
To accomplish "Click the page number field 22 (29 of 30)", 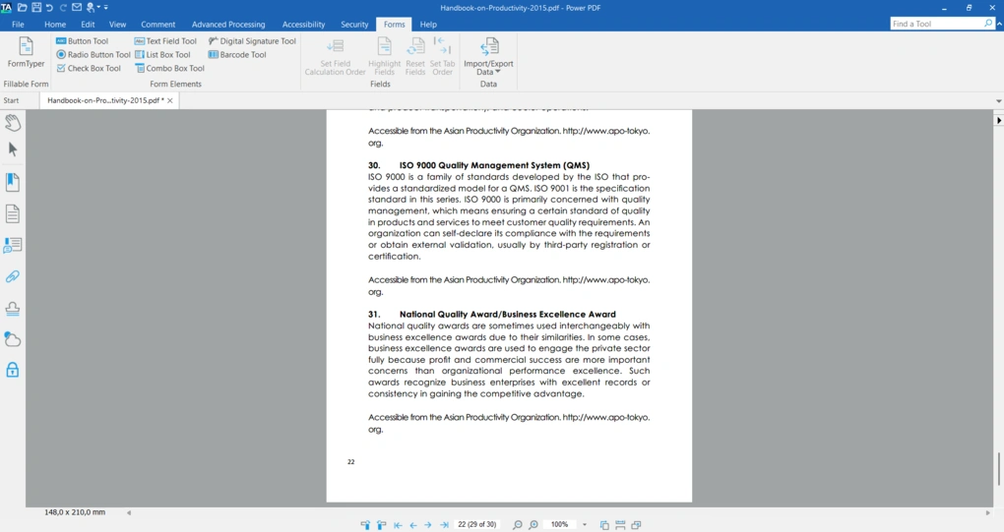I will pos(477,524).
